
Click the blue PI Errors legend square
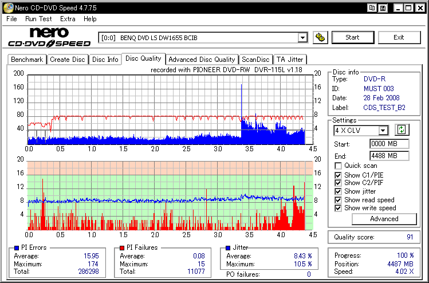tap(17, 247)
